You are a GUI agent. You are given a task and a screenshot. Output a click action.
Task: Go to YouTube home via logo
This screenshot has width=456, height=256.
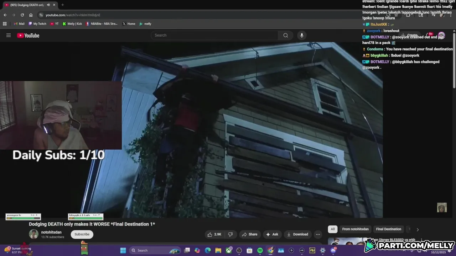coord(28,35)
